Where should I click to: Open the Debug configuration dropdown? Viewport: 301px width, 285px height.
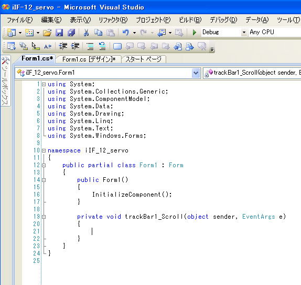[244, 32]
